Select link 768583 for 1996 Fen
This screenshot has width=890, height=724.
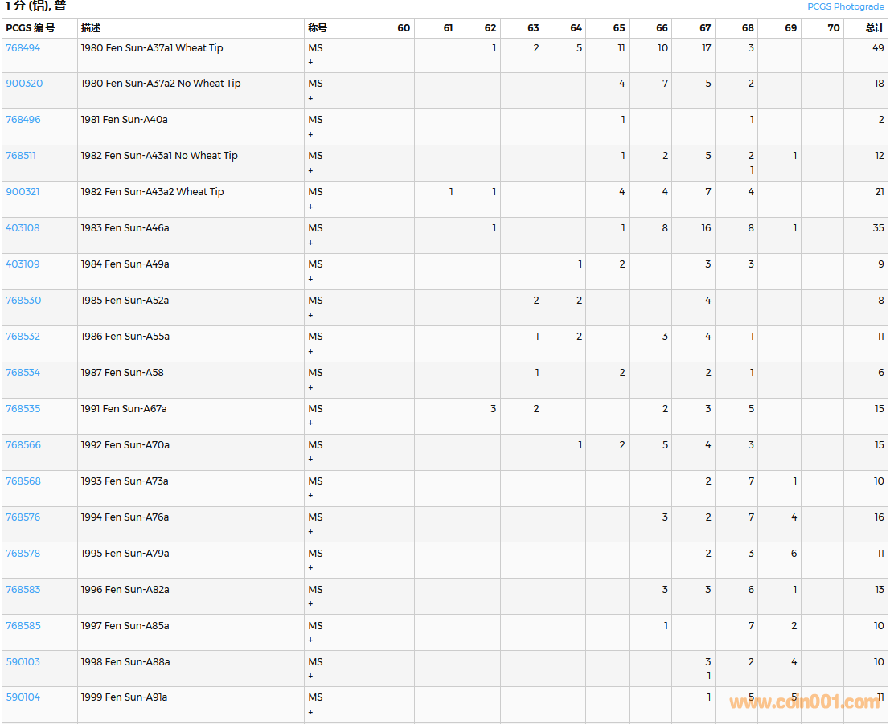[x=23, y=590]
